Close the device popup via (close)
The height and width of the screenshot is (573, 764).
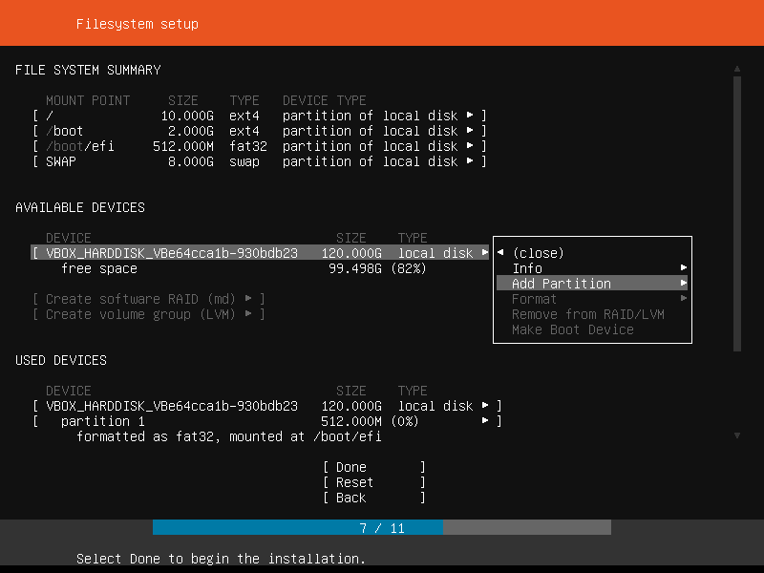(538, 253)
